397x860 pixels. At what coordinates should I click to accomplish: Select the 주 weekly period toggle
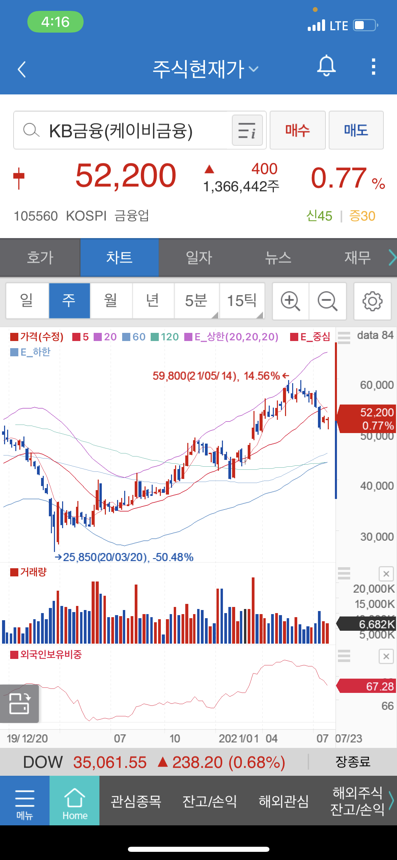(69, 301)
